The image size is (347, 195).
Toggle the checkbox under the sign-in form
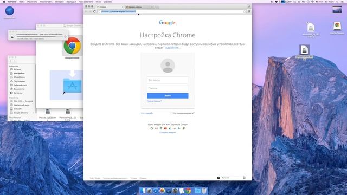click(171, 113)
